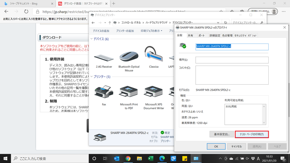This screenshot has width=290, height=163.
Task: Click デバイスの追加 toolbar command
Action: [101, 31]
